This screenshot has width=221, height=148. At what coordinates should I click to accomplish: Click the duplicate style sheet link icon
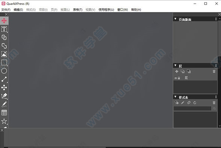(189, 103)
